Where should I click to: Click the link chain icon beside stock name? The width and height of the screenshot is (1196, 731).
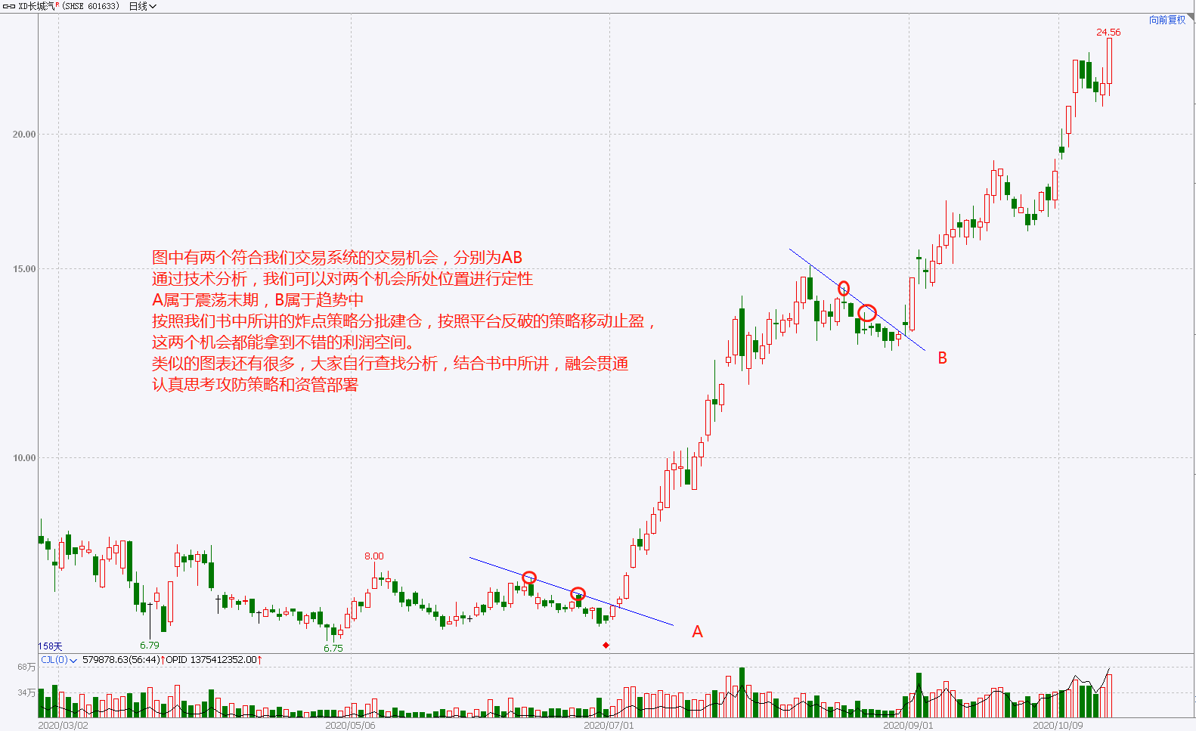pyautogui.click(x=9, y=6)
